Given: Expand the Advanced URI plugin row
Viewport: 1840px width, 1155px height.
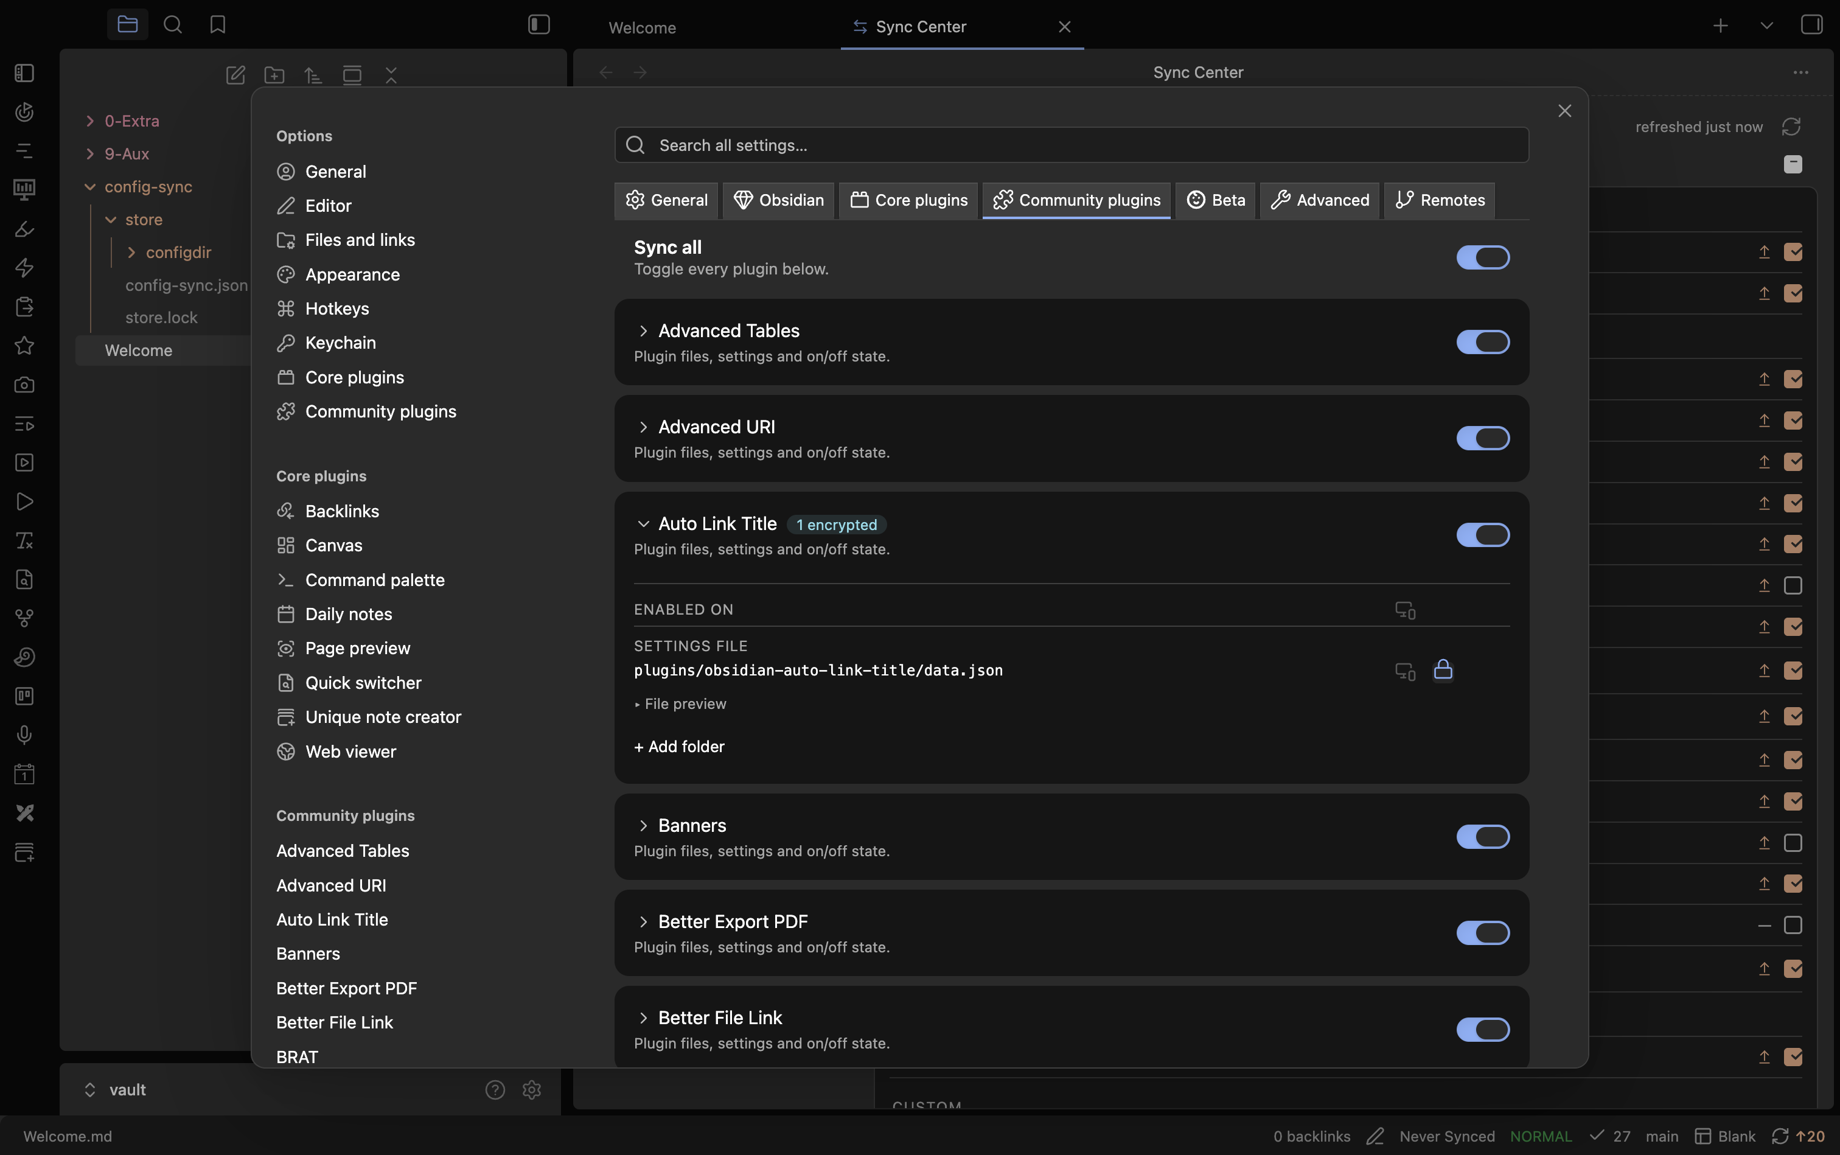Looking at the screenshot, I should (643, 427).
